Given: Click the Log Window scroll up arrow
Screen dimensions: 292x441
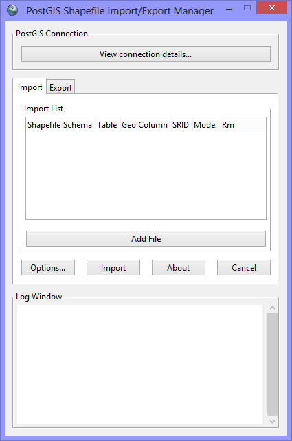Looking at the screenshot, I should coord(272,308).
